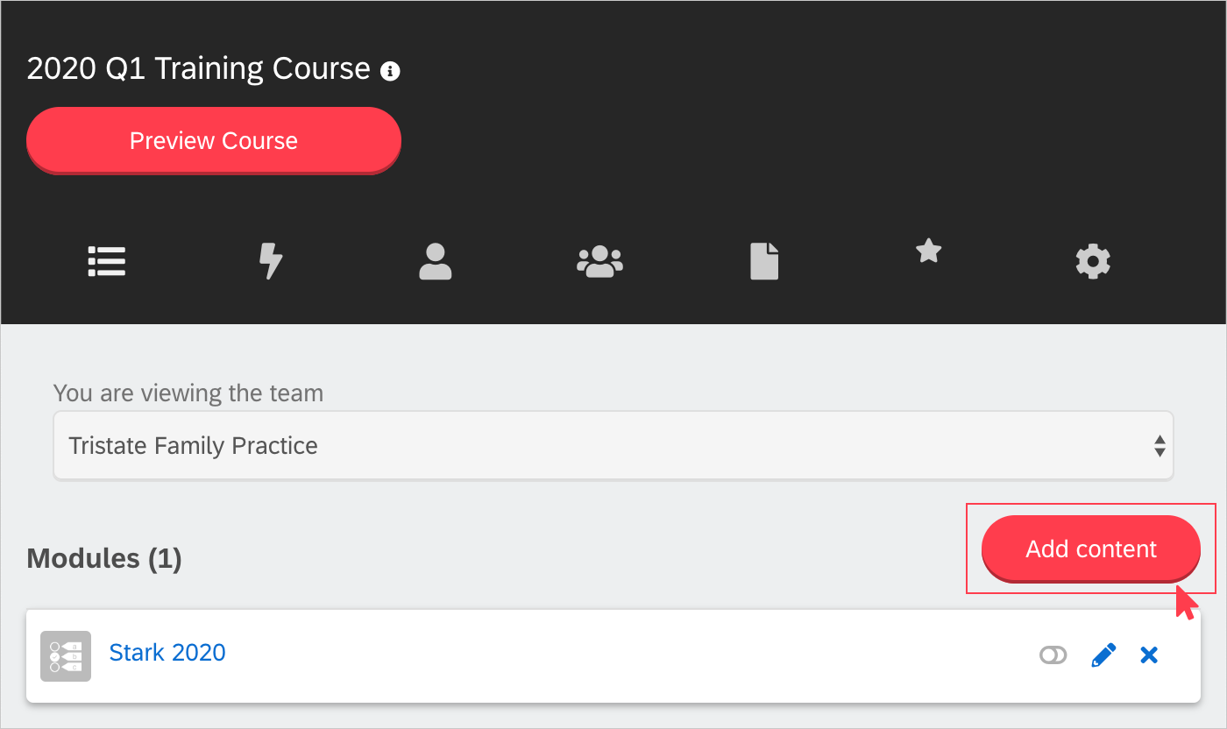Open the star ratings tab
Screen dimensions: 1227x729
tap(928, 252)
